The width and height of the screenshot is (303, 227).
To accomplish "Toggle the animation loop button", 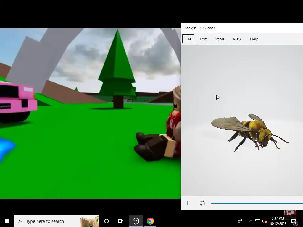I will tap(202, 203).
